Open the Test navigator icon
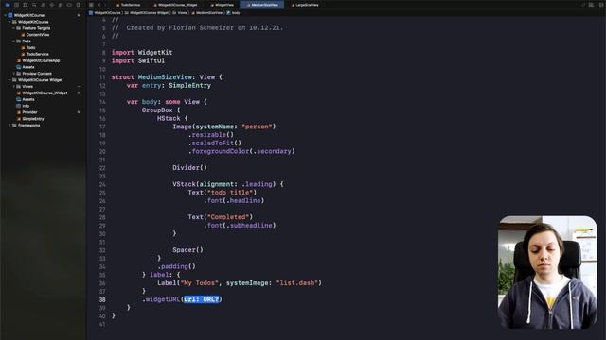 coord(52,5)
